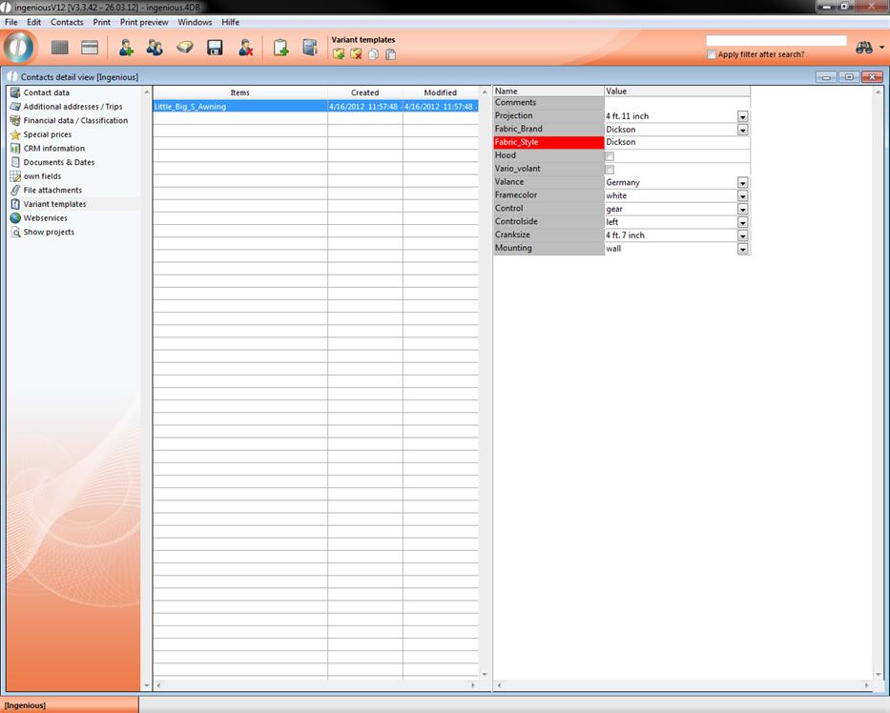Click the delete contact icon
This screenshot has height=713, width=890.
245,48
